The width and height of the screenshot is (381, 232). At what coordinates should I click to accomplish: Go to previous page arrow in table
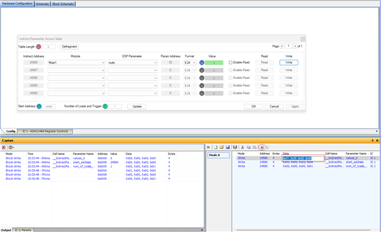click(x=282, y=46)
